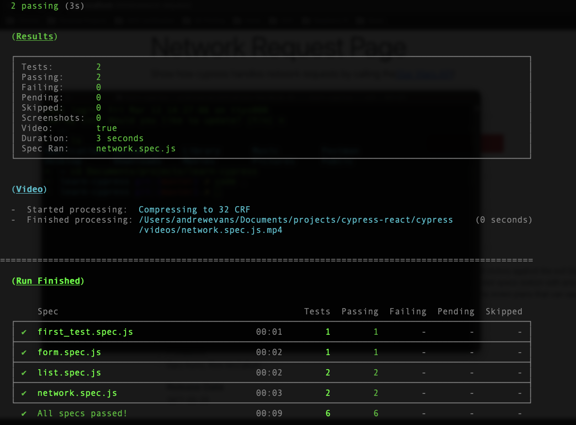Toggle the Video true setting in the Results summary
This screenshot has width=576, height=425.
coord(106,128)
